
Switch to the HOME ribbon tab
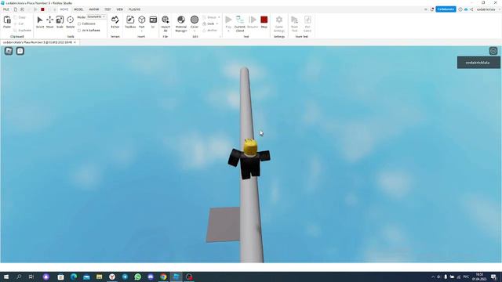pos(64,9)
